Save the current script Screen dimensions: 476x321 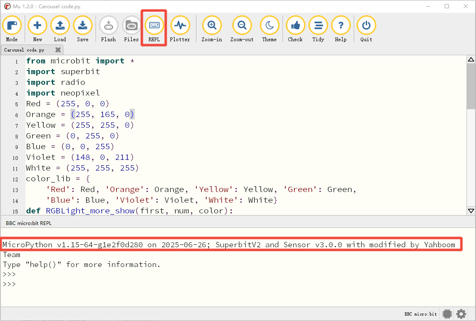pyautogui.click(x=83, y=29)
